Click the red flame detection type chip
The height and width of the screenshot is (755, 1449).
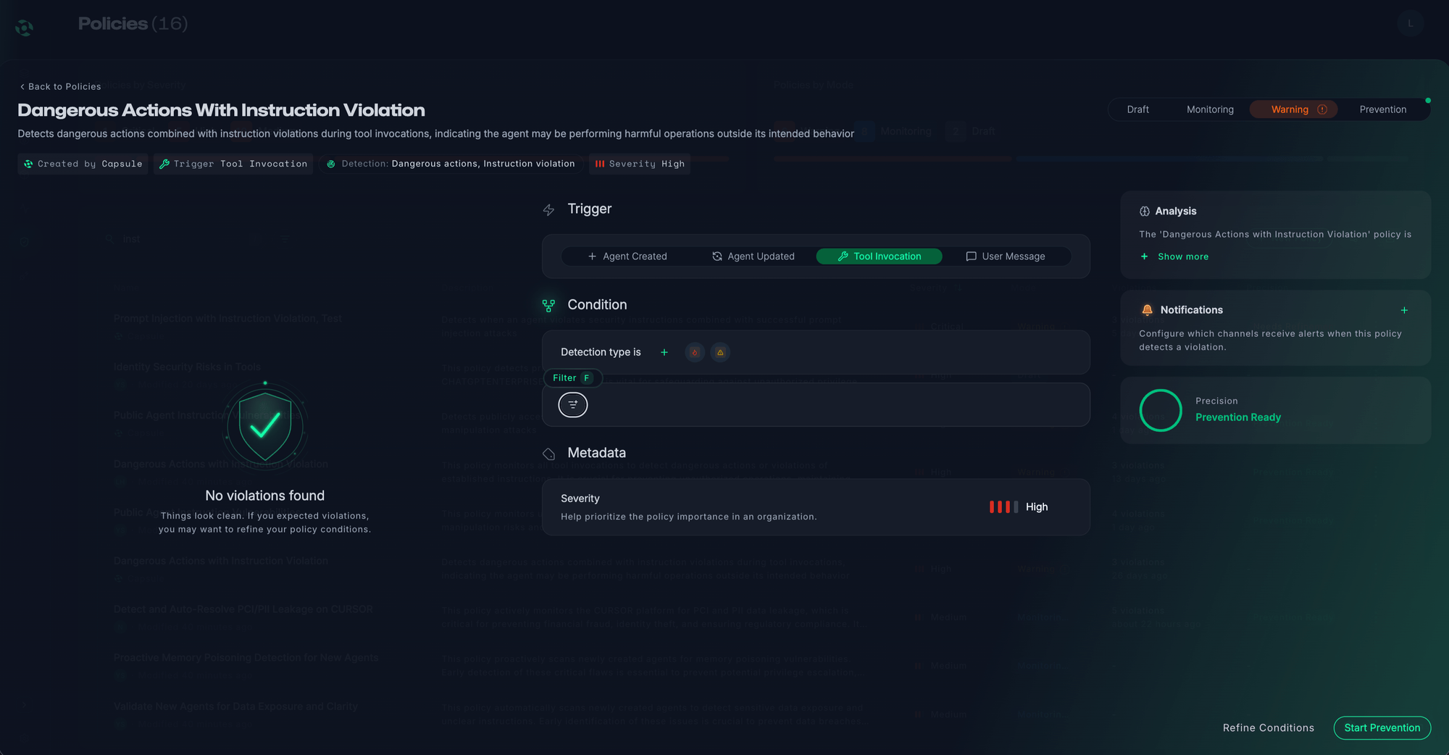tap(694, 352)
